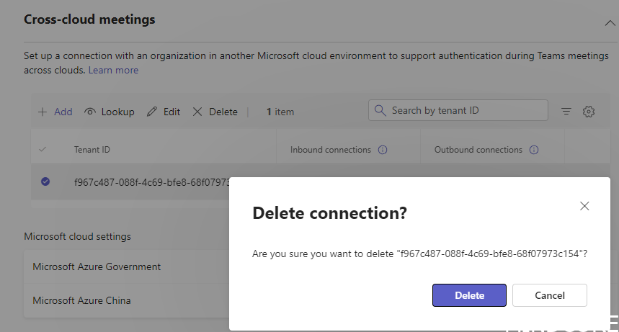Viewport: 619px width, 332px height.
Task: Click the Lookup eye icon
Action: pos(90,112)
